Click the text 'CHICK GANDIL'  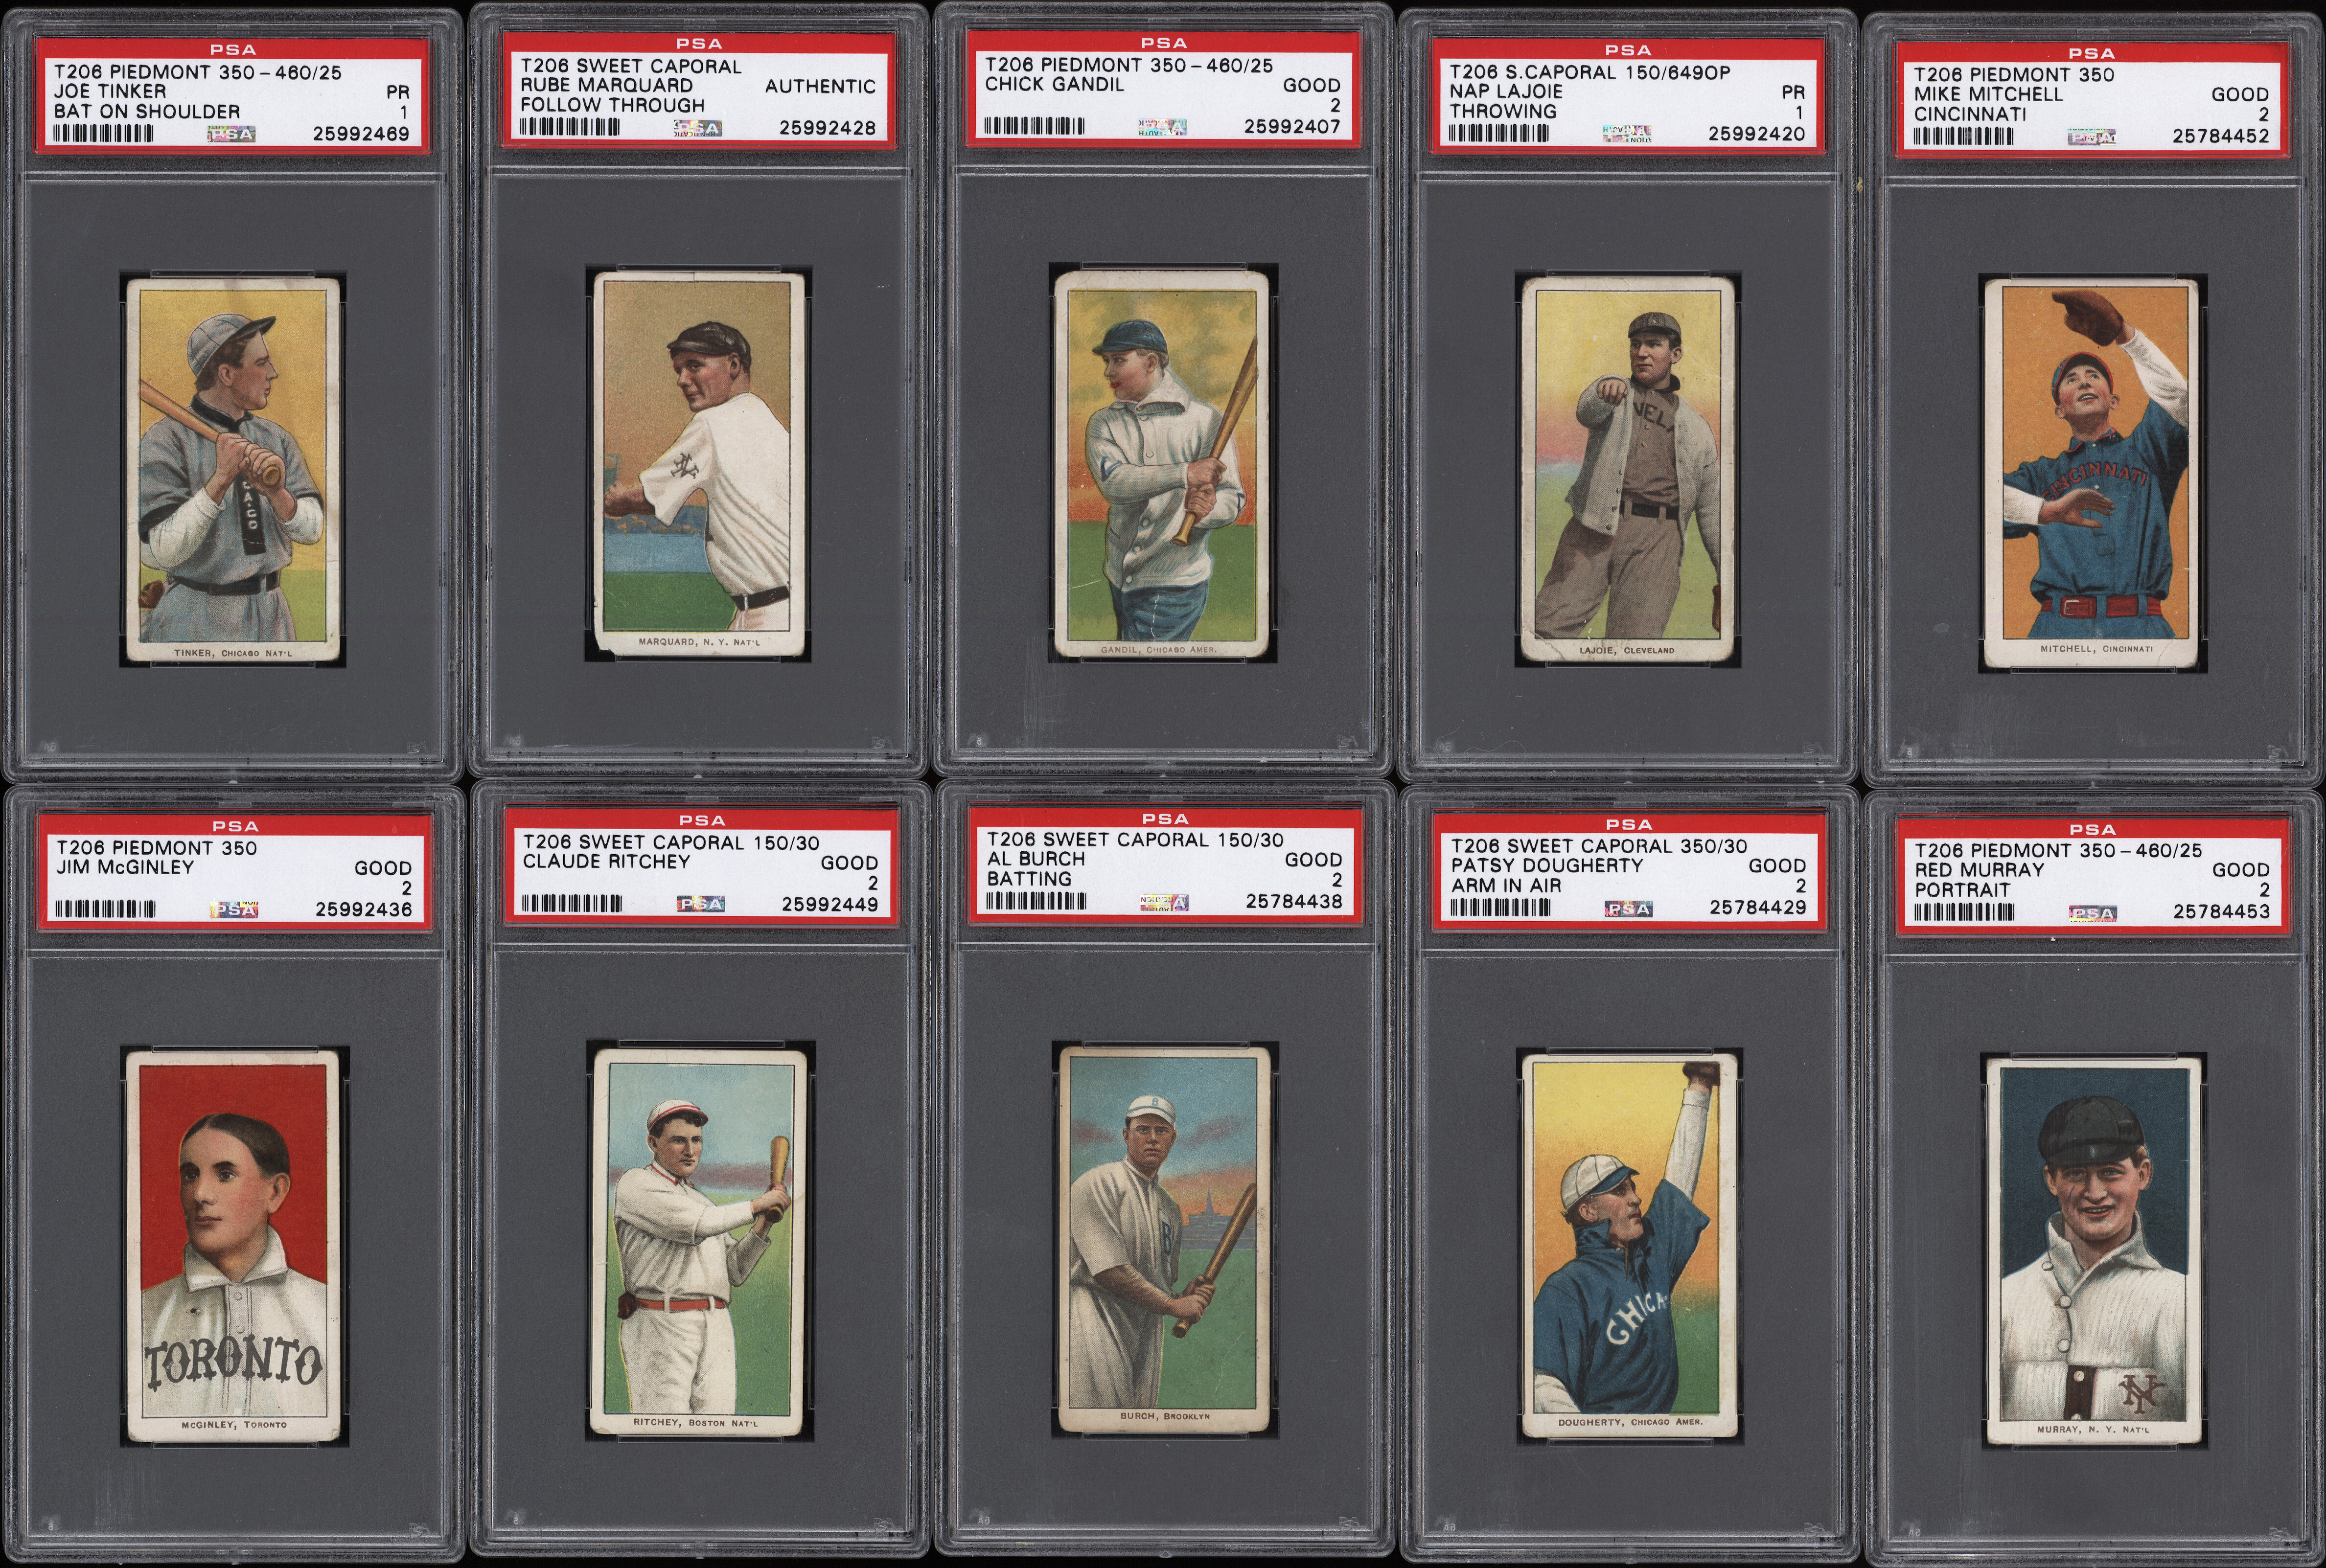click(x=1054, y=85)
